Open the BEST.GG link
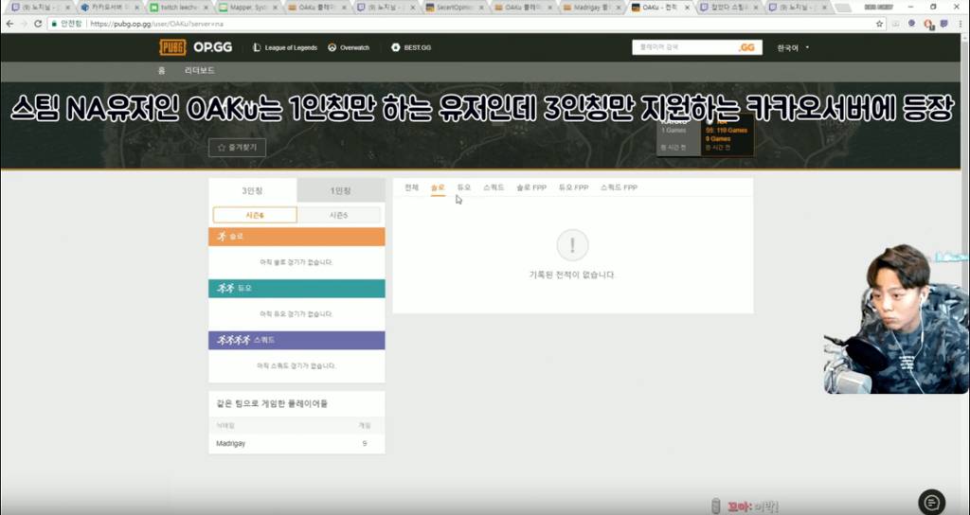Image resolution: width=970 pixels, height=515 pixels. point(411,47)
